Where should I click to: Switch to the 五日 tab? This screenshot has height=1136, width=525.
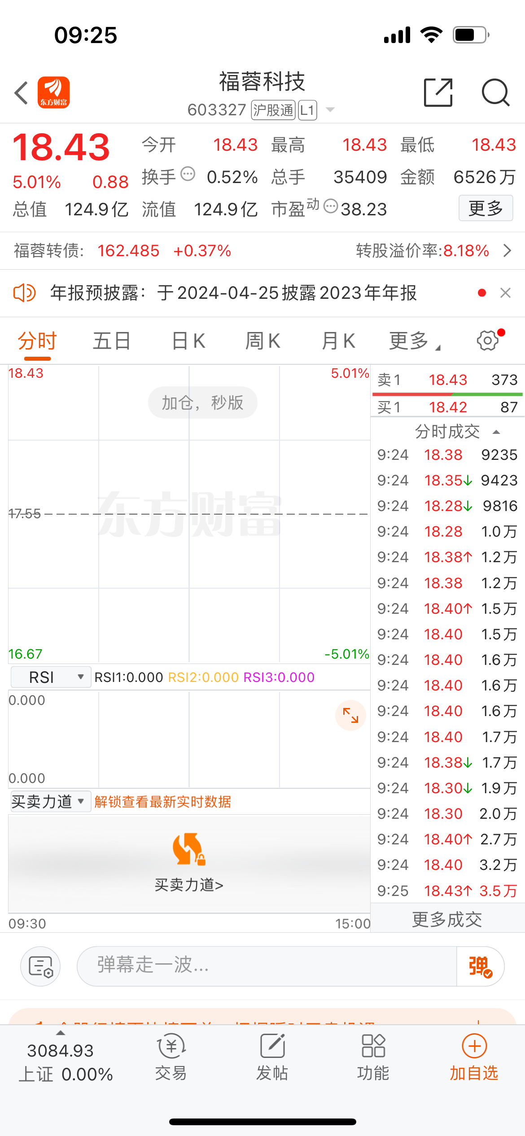point(112,341)
